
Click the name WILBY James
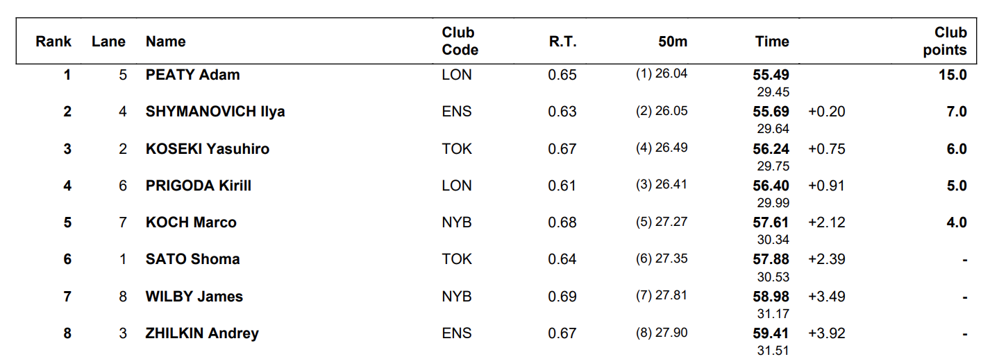(194, 297)
